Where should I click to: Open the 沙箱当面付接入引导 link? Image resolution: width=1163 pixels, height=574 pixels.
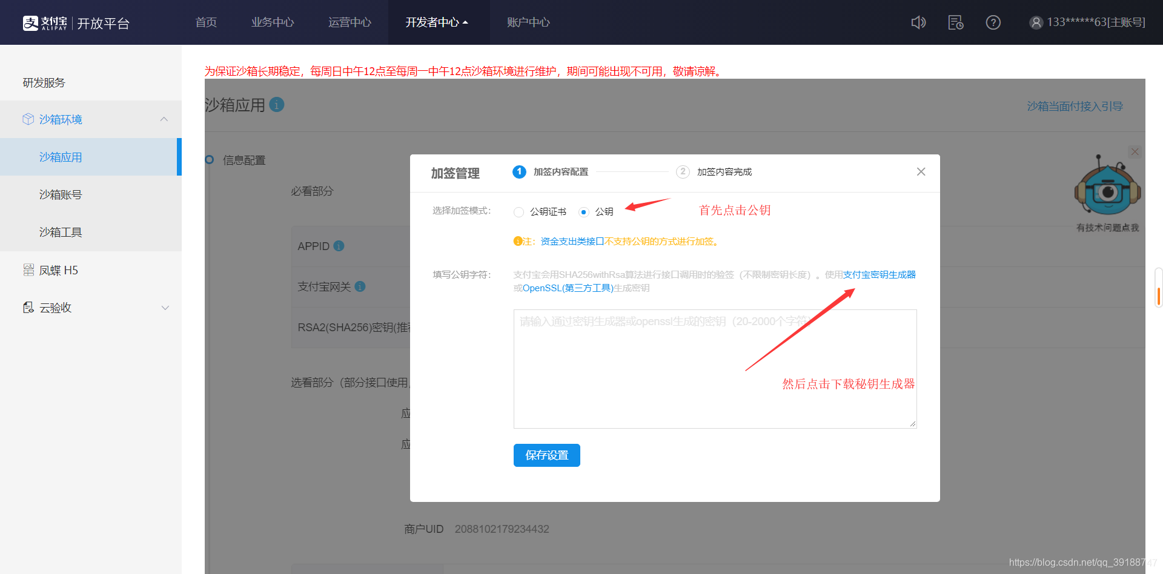(1075, 106)
